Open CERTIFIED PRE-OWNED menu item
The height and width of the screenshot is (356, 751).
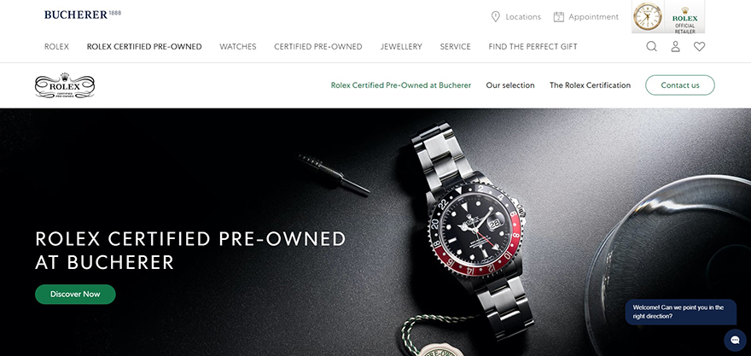[318, 46]
